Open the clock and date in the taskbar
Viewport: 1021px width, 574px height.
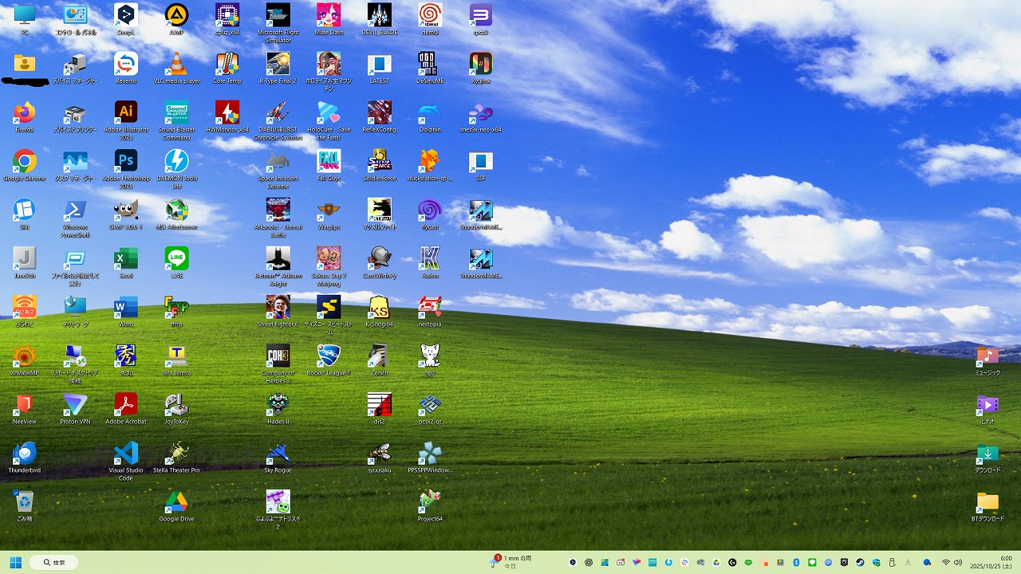(x=991, y=562)
